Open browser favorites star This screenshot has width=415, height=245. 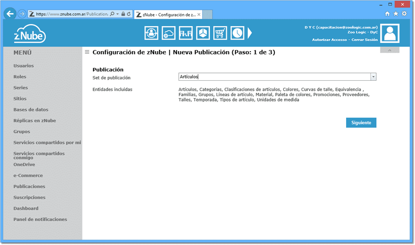click(x=396, y=14)
